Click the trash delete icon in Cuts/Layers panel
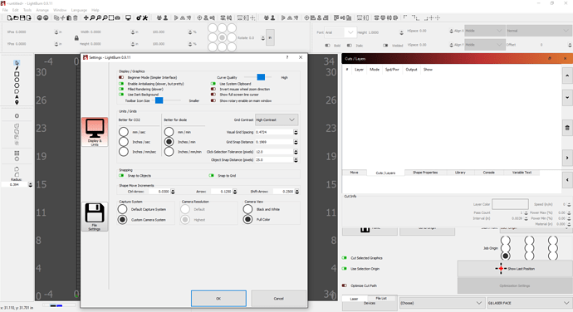This screenshot has width=573, height=312. tap(567, 128)
